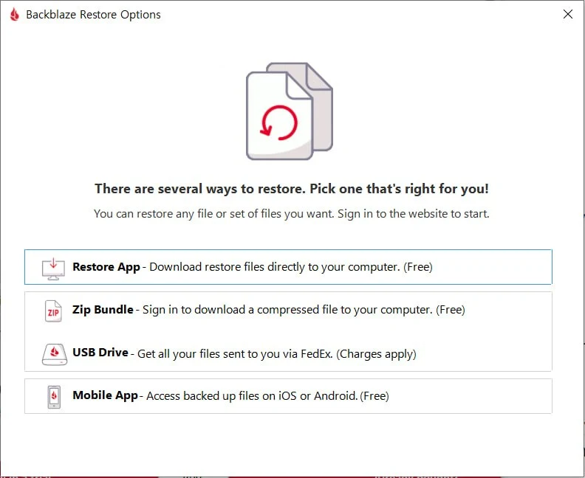Screen dimensions: 585x478
Task: Click the red ZIP file icon
Action: click(x=53, y=311)
